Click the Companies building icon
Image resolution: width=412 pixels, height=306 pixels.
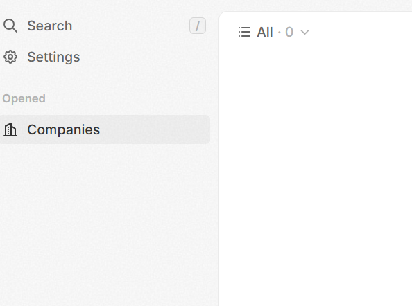tap(10, 129)
